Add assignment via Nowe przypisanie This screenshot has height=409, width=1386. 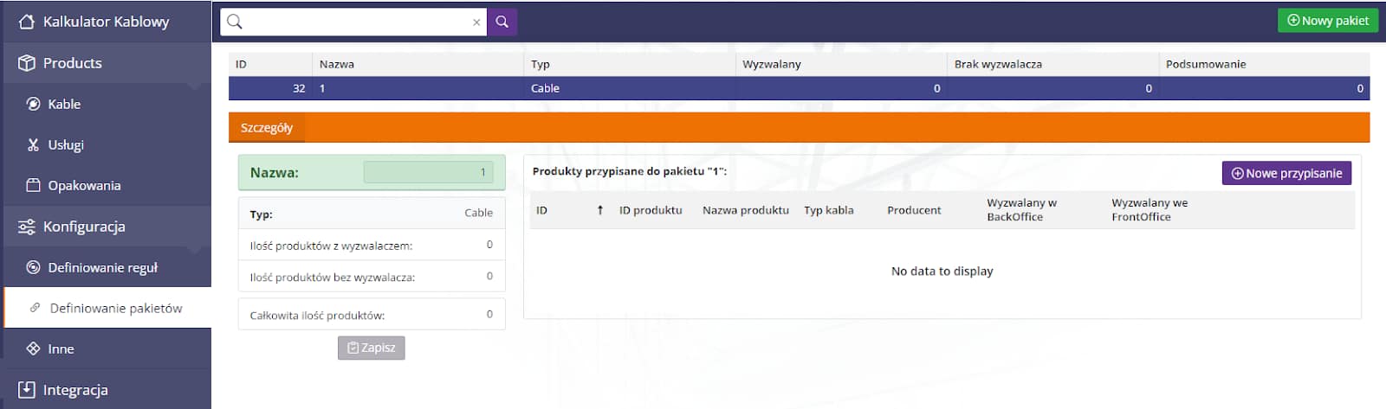pyautogui.click(x=1286, y=173)
